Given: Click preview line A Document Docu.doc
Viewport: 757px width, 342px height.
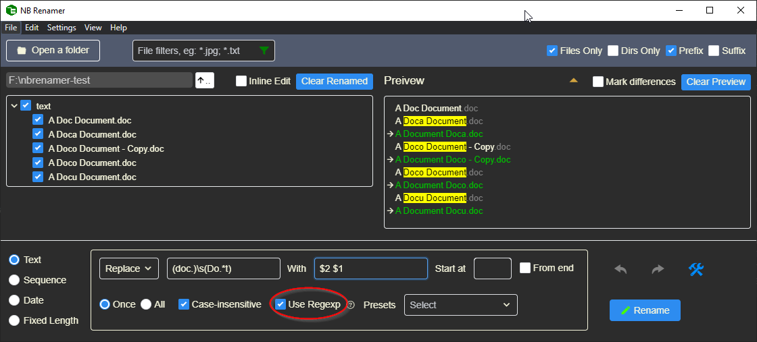Looking at the screenshot, I should pyautogui.click(x=439, y=210).
